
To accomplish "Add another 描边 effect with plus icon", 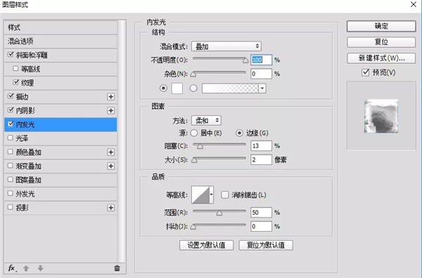I will tap(110, 97).
